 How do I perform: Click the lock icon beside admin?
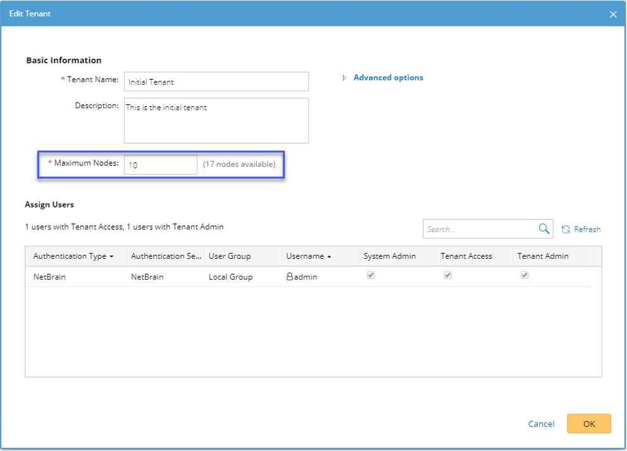pos(290,276)
